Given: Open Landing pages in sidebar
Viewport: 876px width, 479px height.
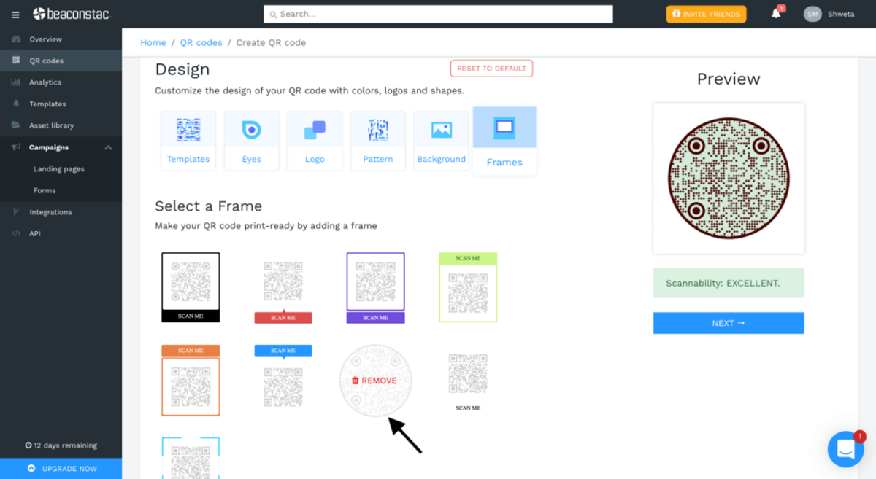Looking at the screenshot, I should pos(59,169).
